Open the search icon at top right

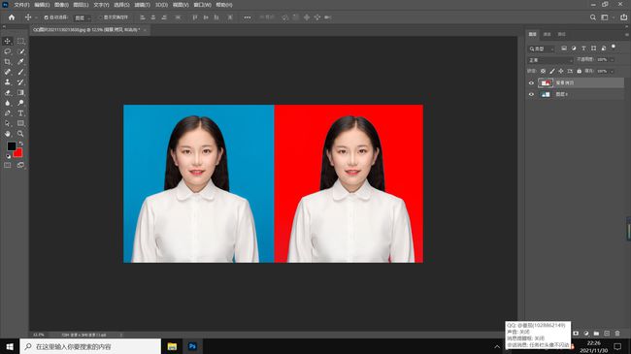[x=593, y=17]
